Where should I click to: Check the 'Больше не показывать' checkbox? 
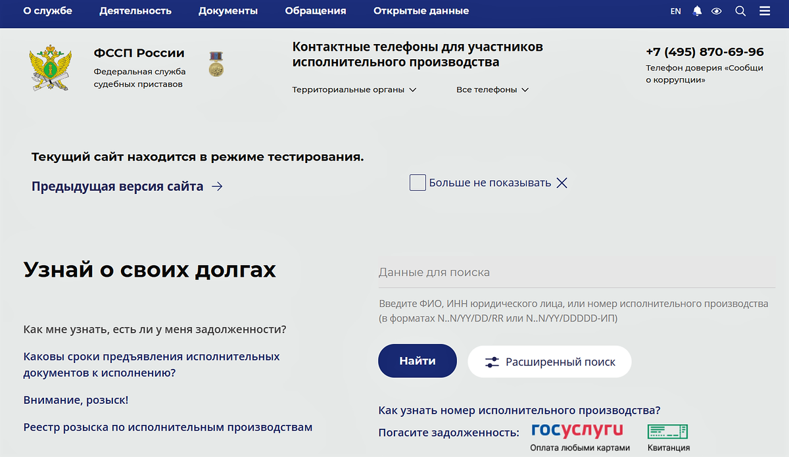point(418,183)
